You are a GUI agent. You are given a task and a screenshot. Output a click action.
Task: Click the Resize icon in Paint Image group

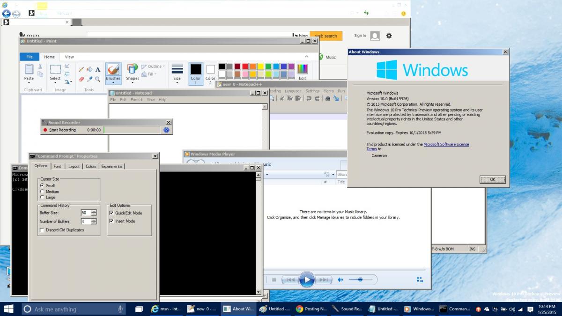pos(67,74)
